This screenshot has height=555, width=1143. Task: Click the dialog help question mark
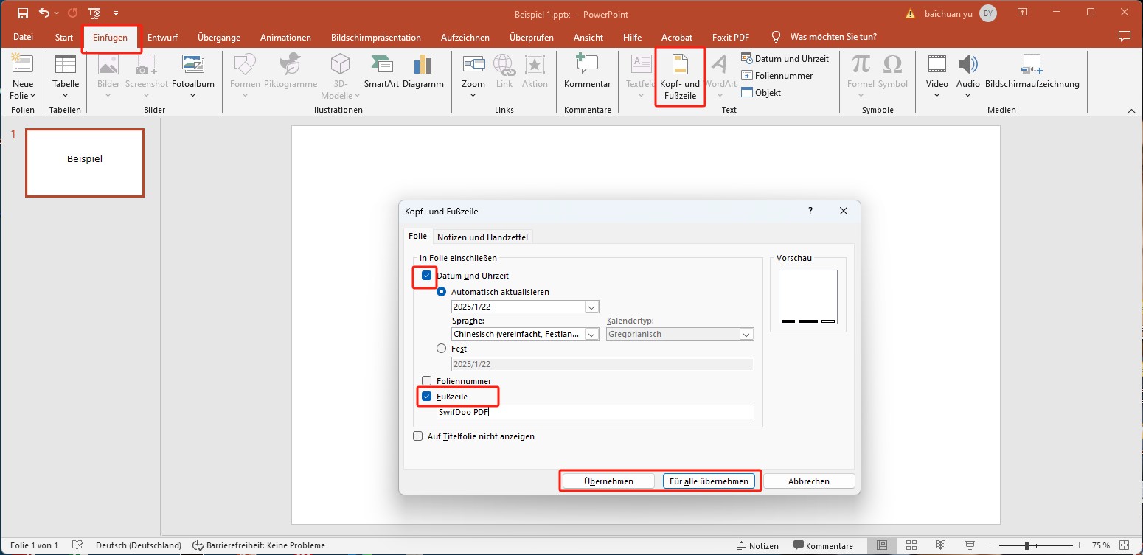pos(810,211)
